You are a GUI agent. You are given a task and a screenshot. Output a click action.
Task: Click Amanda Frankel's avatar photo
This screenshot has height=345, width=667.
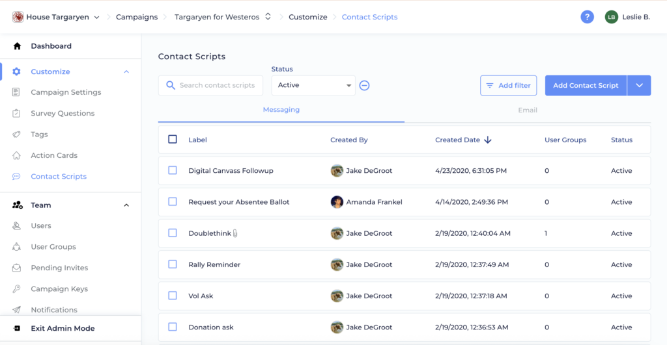tap(337, 202)
